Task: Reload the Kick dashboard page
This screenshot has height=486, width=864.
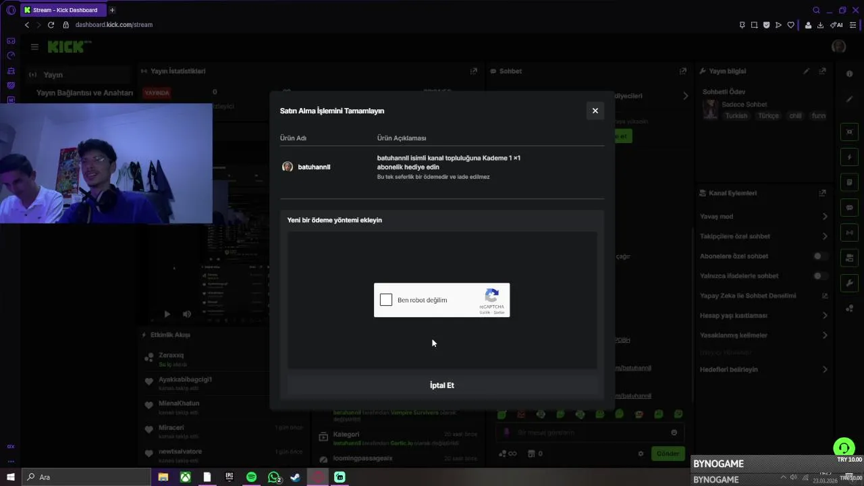Action: [x=51, y=25]
